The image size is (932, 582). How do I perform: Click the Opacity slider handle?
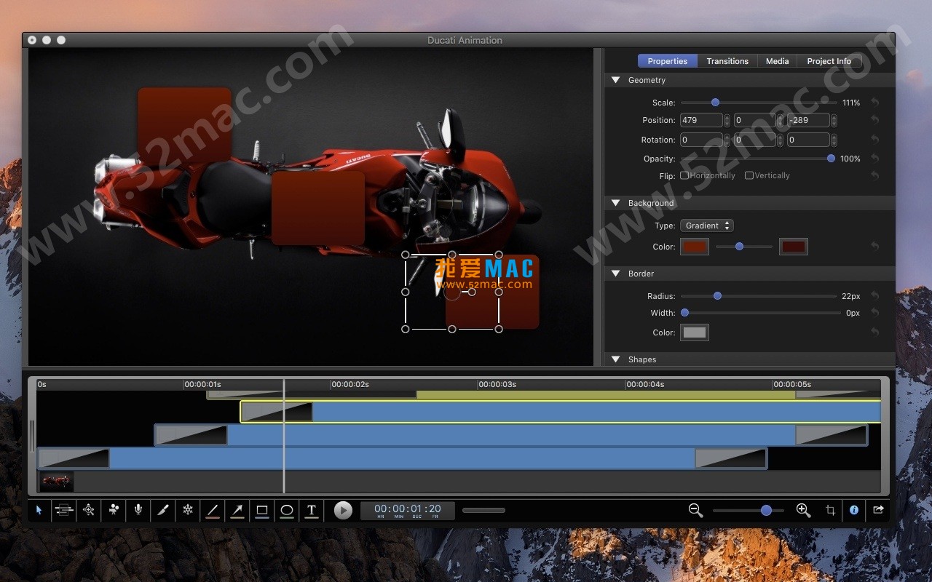(831, 159)
